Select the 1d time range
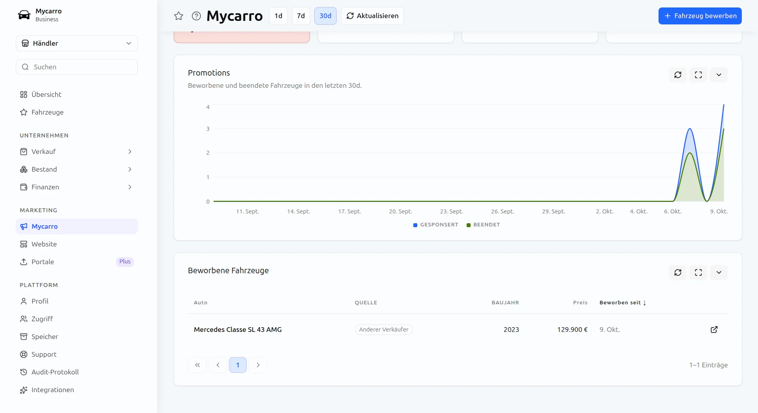 (x=278, y=16)
